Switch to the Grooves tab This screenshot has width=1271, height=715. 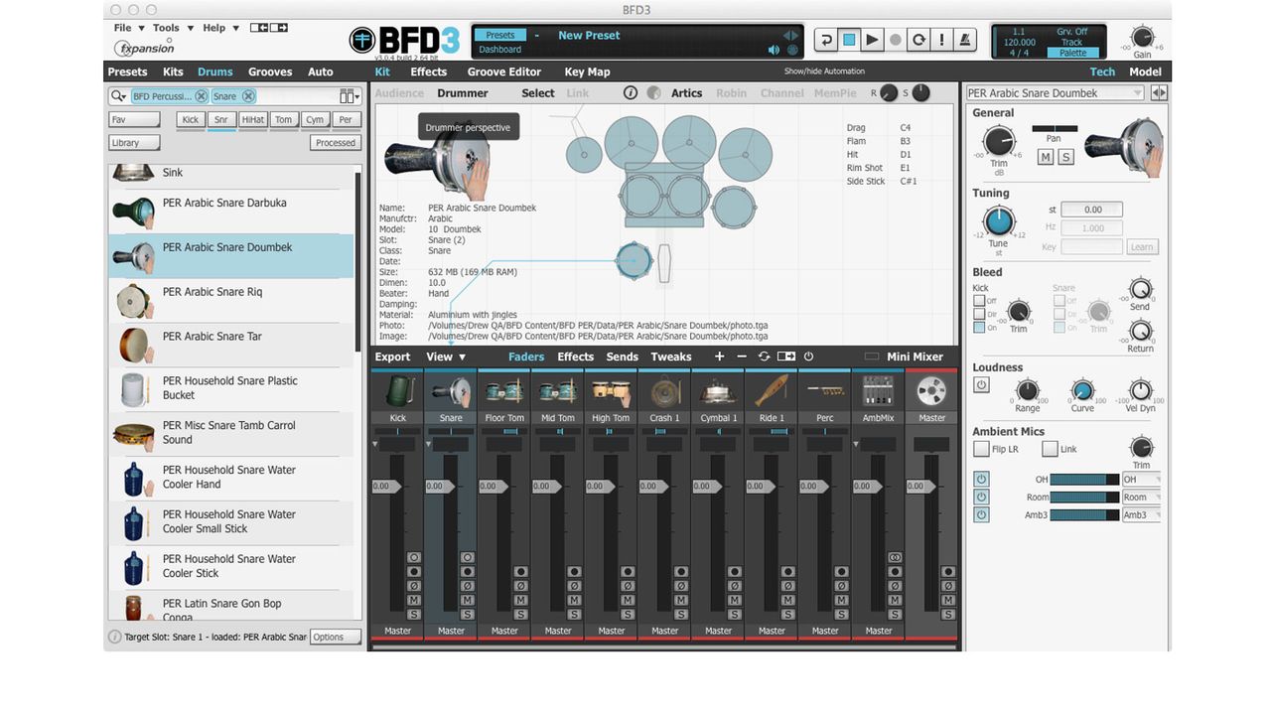(270, 71)
